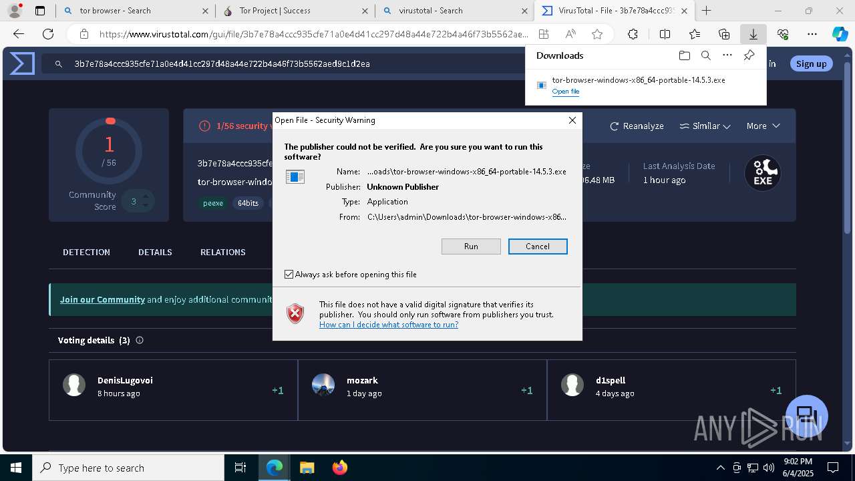Open the Extensions puzzle icon

point(633,34)
